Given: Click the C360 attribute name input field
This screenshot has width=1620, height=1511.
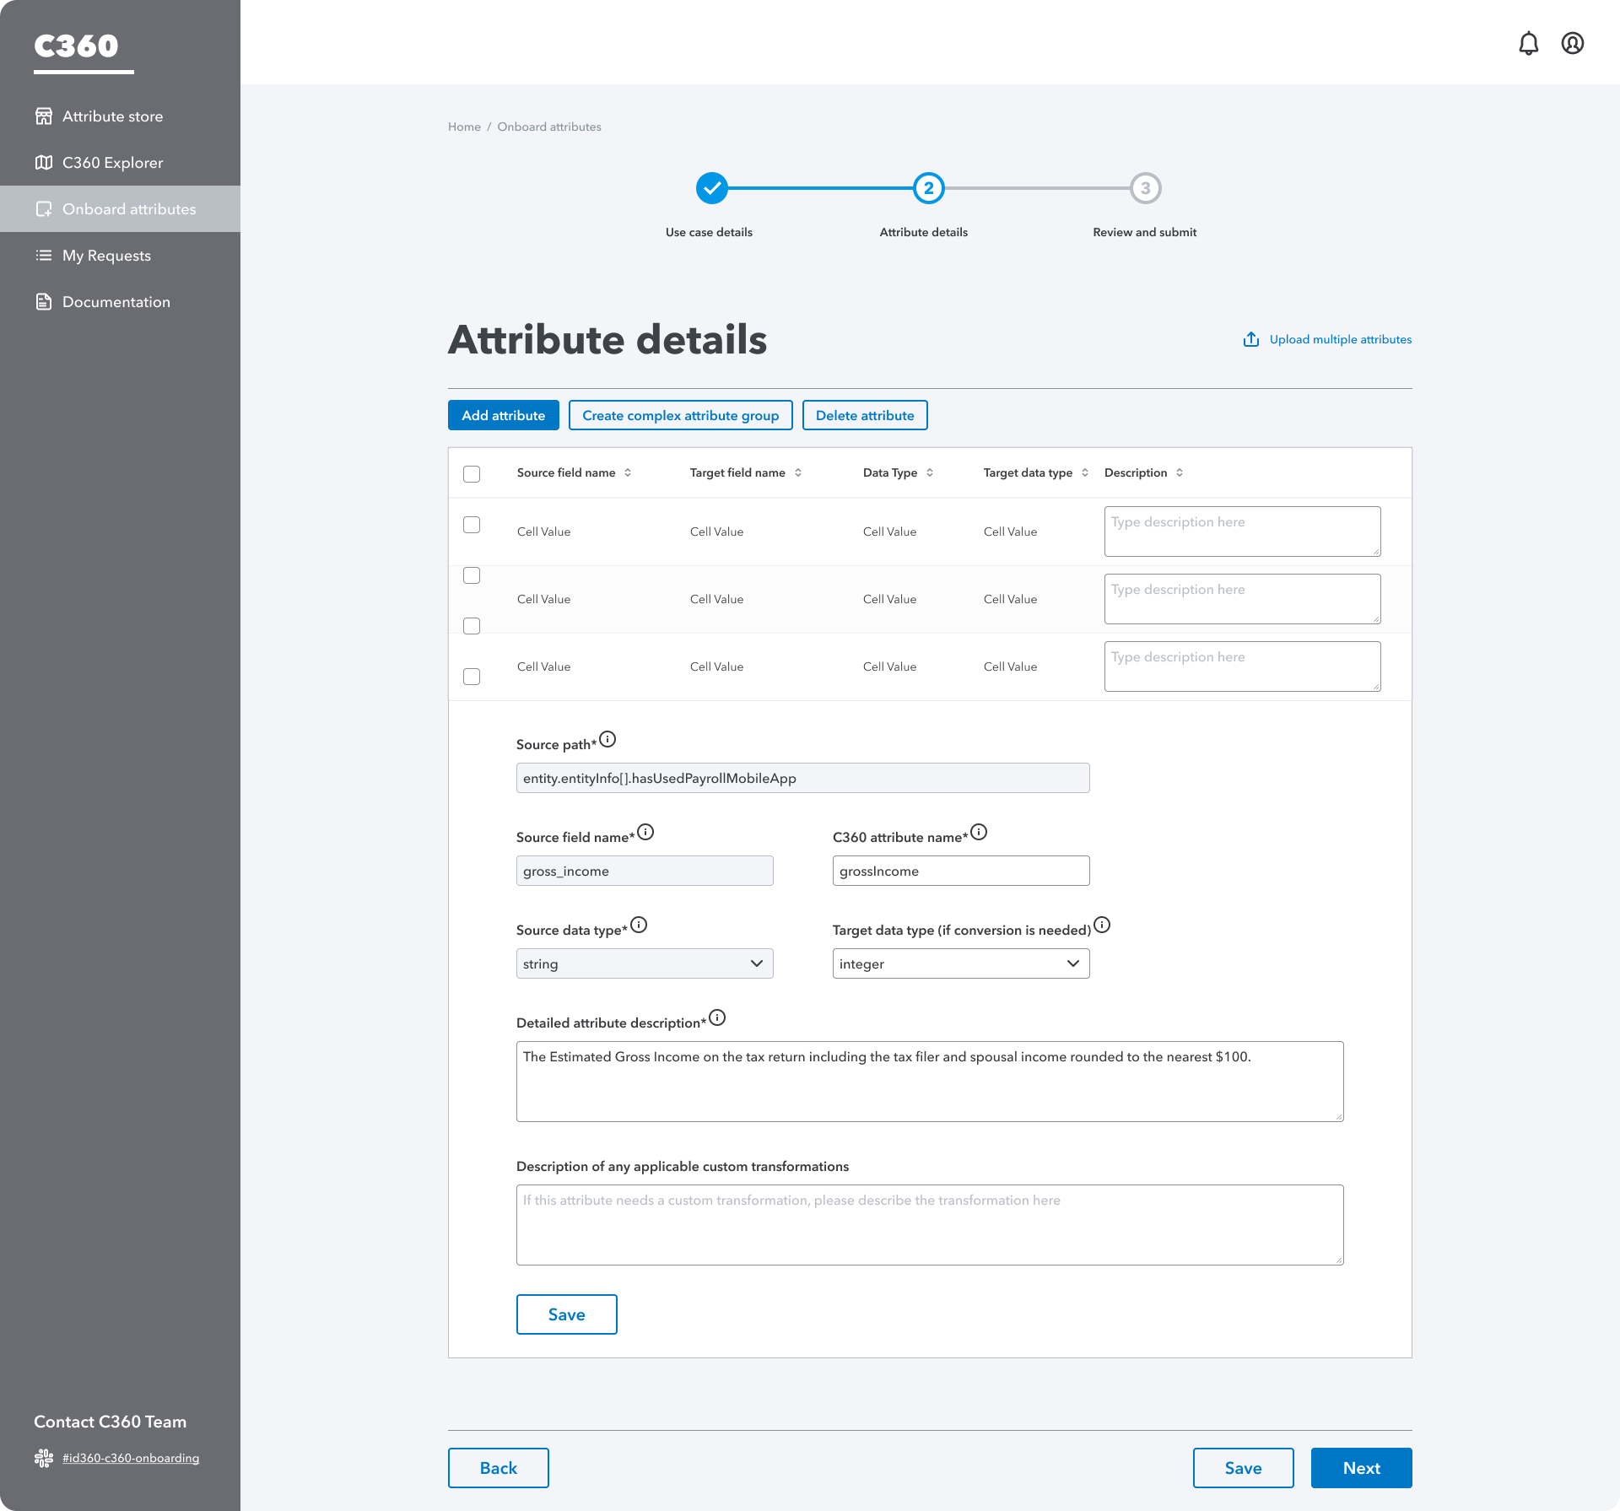Looking at the screenshot, I should coord(961,871).
